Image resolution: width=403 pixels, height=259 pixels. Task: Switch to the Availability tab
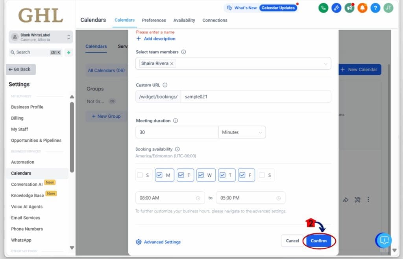click(184, 20)
